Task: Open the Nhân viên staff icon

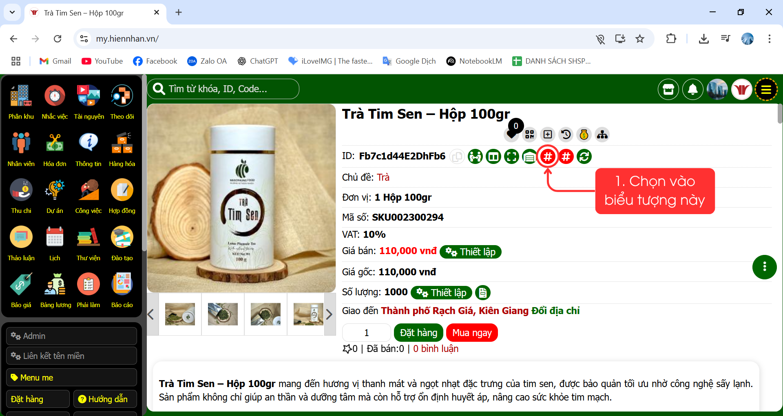Action: pyautogui.click(x=21, y=143)
